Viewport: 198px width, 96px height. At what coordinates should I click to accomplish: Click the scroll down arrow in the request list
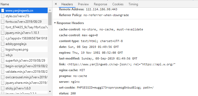[50, 92]
